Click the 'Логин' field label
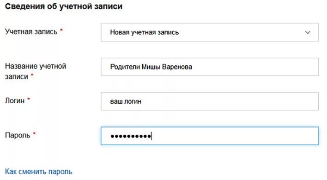 tap(15, 101)
